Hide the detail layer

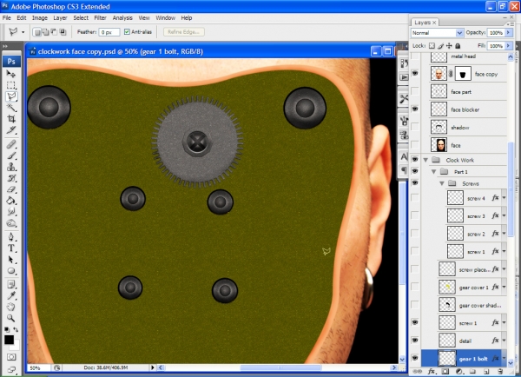pos(415,341)
